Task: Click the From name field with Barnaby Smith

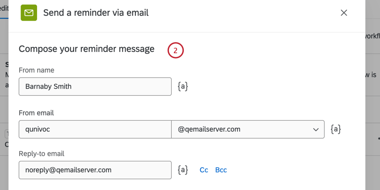Action: [95, 86]
